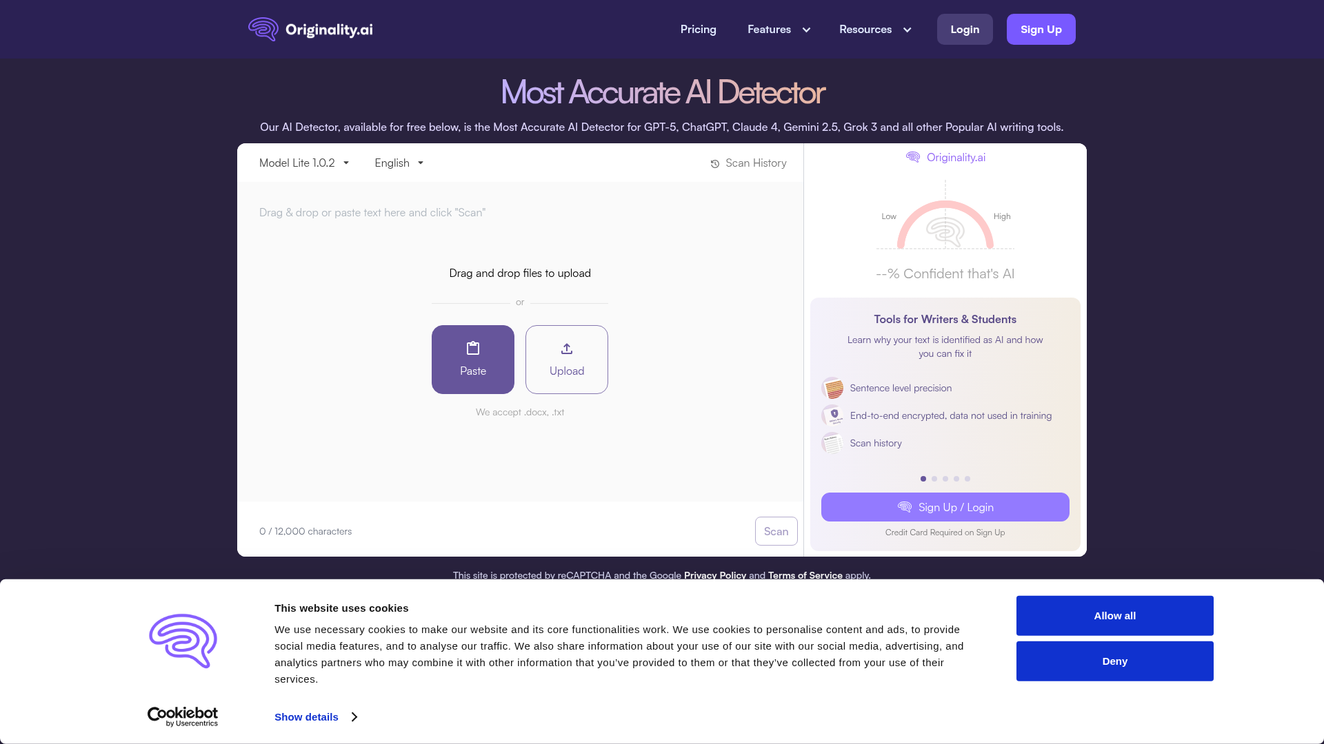
Task: Click the encryption shield icon in the tools list
Action: 833,415
